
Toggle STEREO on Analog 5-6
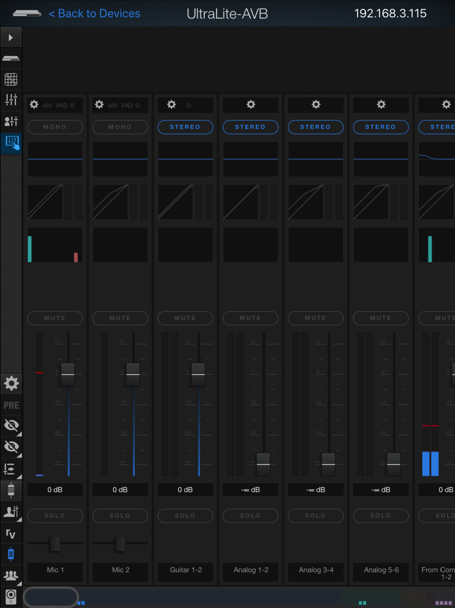tap(381, 127)
